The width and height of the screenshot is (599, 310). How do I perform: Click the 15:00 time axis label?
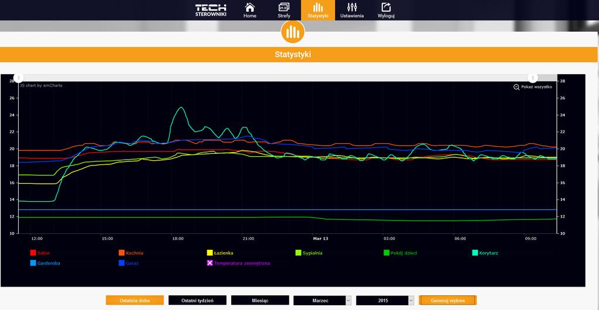click(107, 239)
